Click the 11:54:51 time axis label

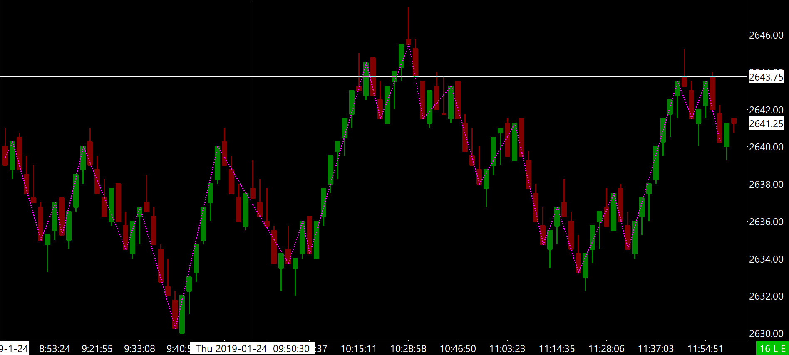click(705, 349)
